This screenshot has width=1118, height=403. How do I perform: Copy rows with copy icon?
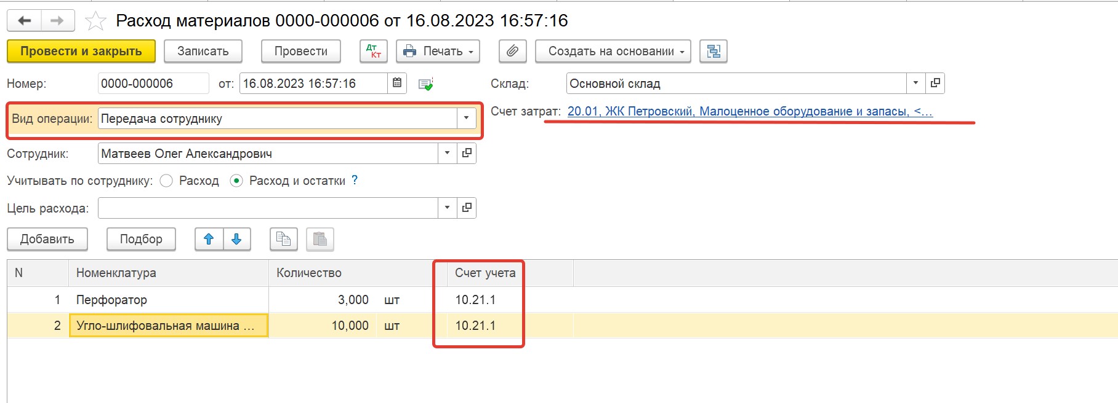(x=284, y=239)
